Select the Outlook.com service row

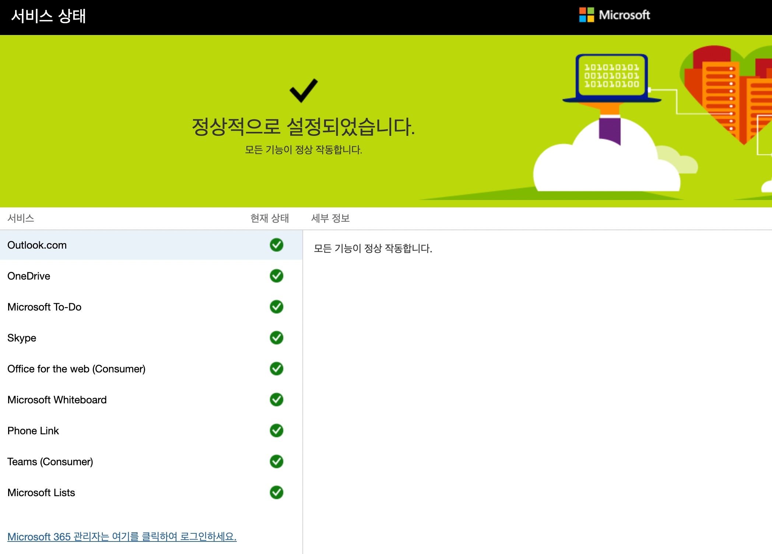click(x=151, y=245)
